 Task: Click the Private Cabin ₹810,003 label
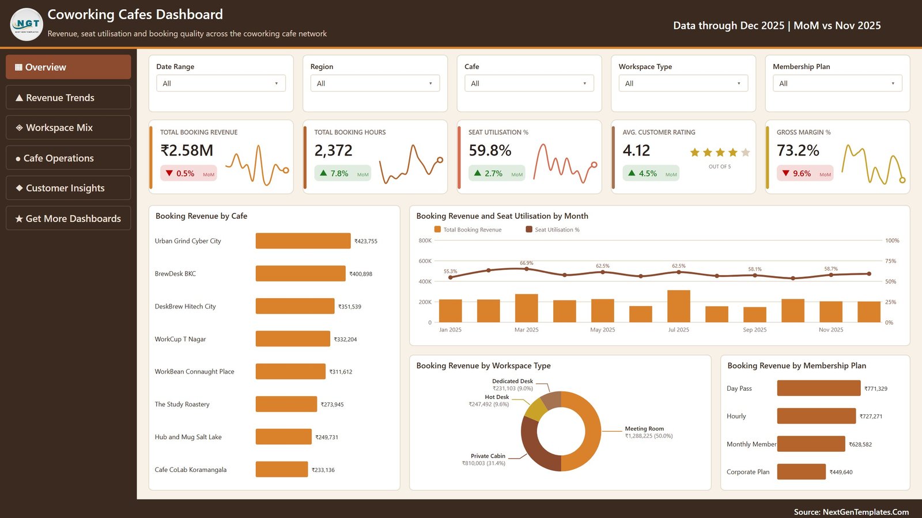point(483,459)
